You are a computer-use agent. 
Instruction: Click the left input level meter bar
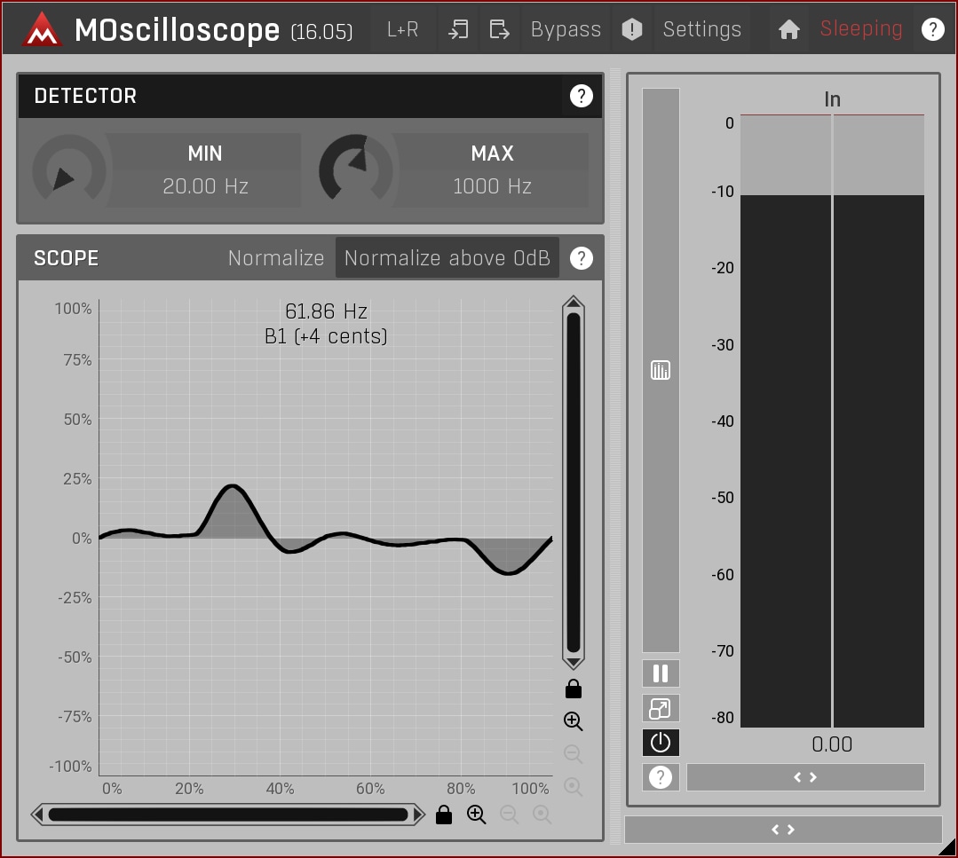(786, 421)
